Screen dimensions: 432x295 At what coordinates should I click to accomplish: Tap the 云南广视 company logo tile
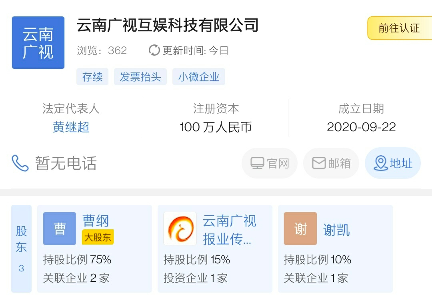tap(38, 42)
